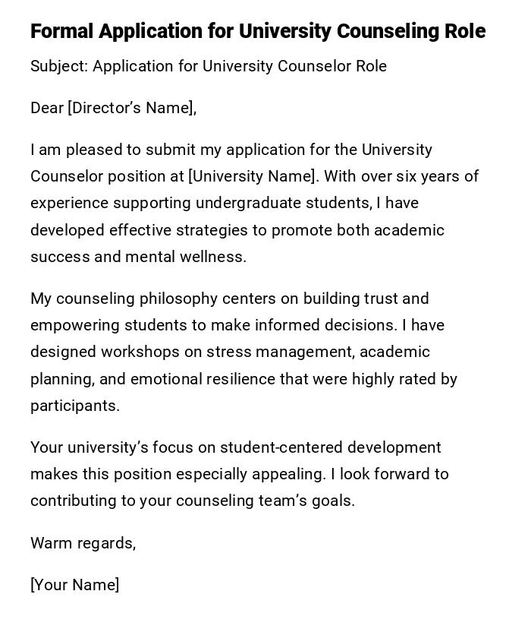This screenshot has width=531, height=632.
Task: Select the [Your Name] placeholder
Action: tap(74, 585)
